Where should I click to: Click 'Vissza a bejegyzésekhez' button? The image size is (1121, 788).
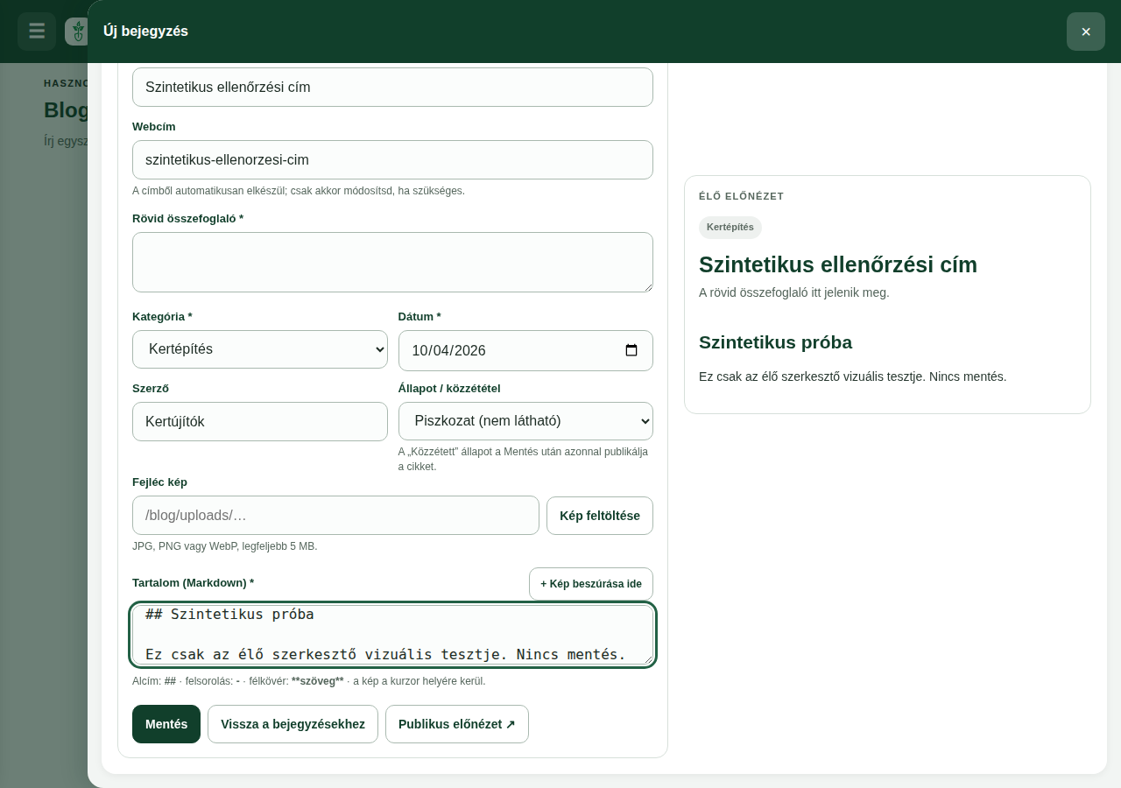[x=293, y=724]
